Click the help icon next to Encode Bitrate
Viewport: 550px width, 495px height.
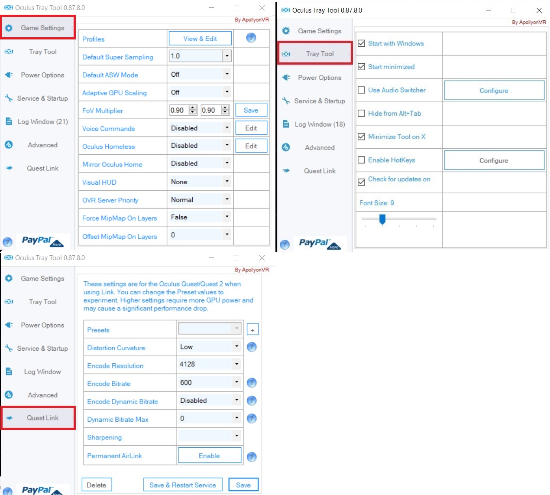coord(252,383)
